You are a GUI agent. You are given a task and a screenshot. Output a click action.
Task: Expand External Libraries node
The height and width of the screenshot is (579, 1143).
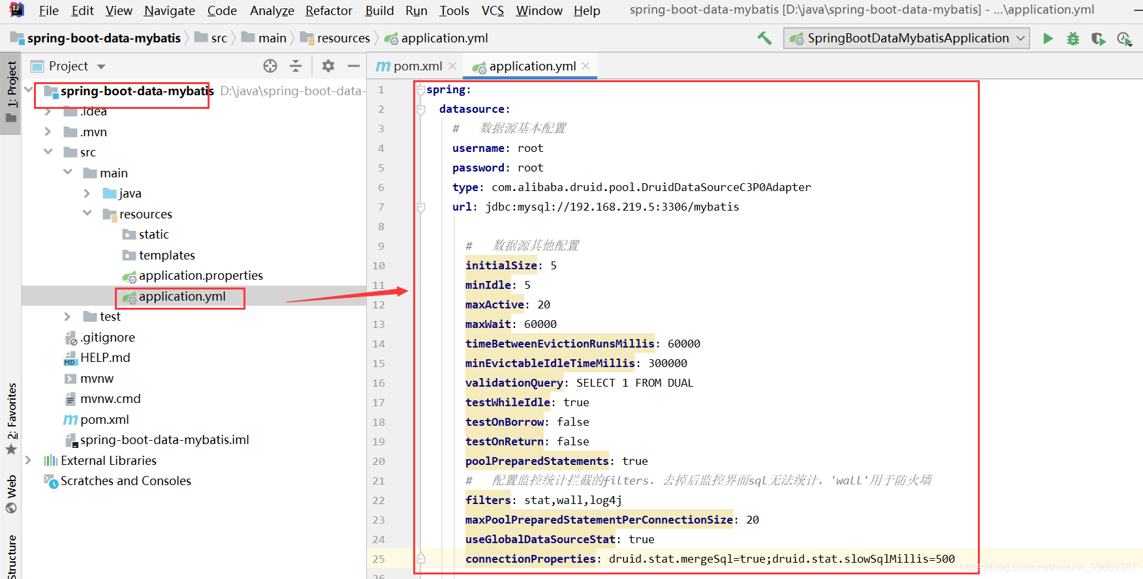coord(28,460)
